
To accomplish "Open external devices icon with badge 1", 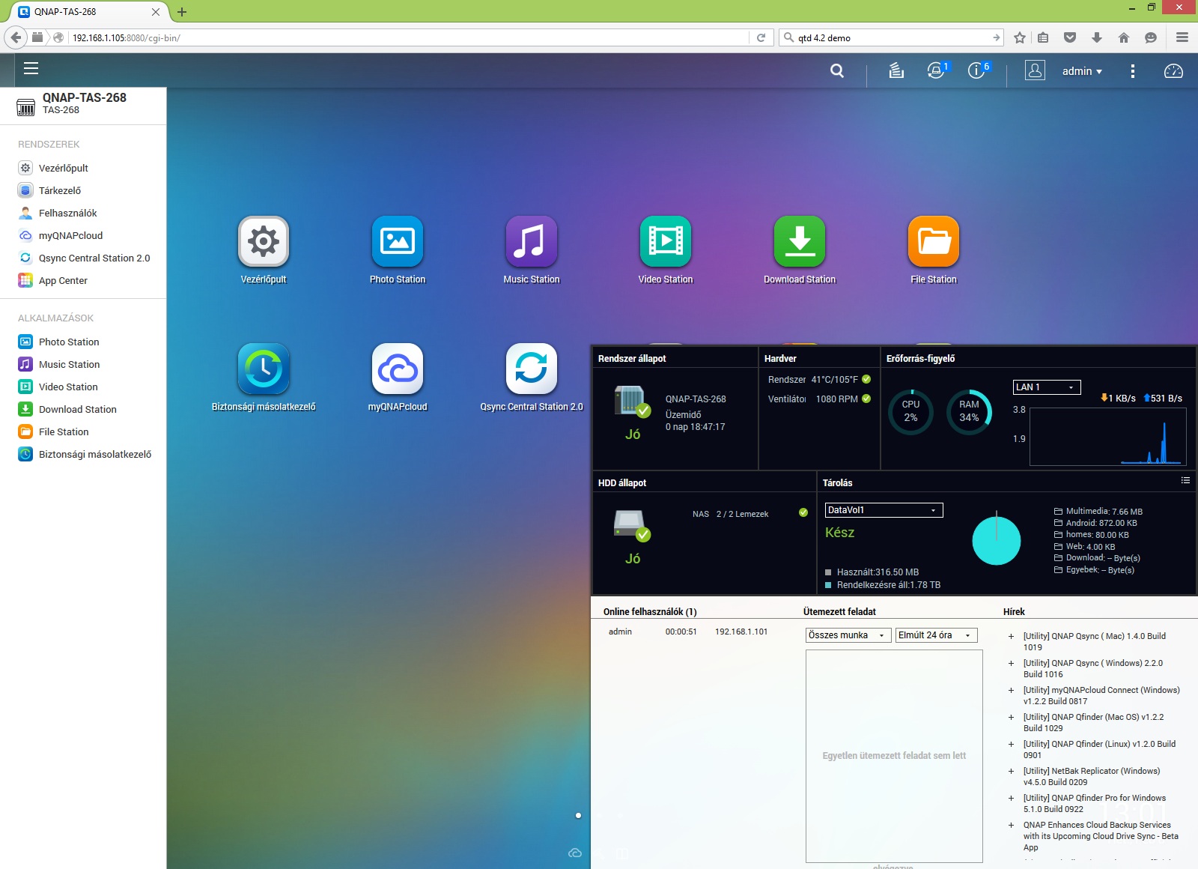I will 936,70.
